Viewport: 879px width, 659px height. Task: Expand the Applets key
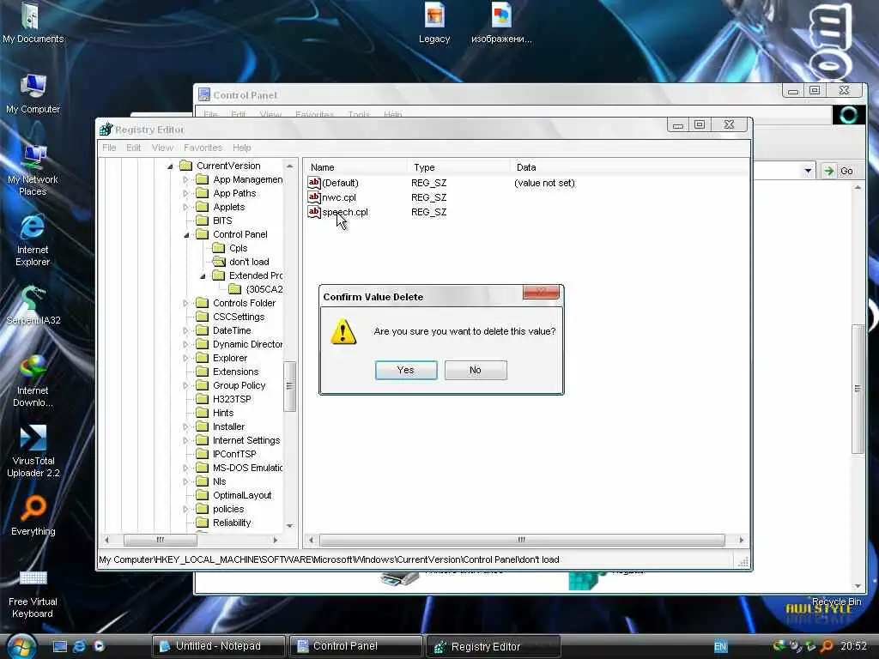pos(185,207)
